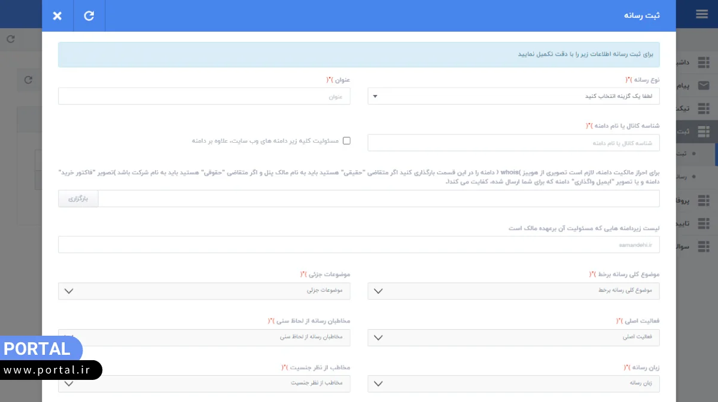Expand the زبان رسانه dropdown

(513, 383)
